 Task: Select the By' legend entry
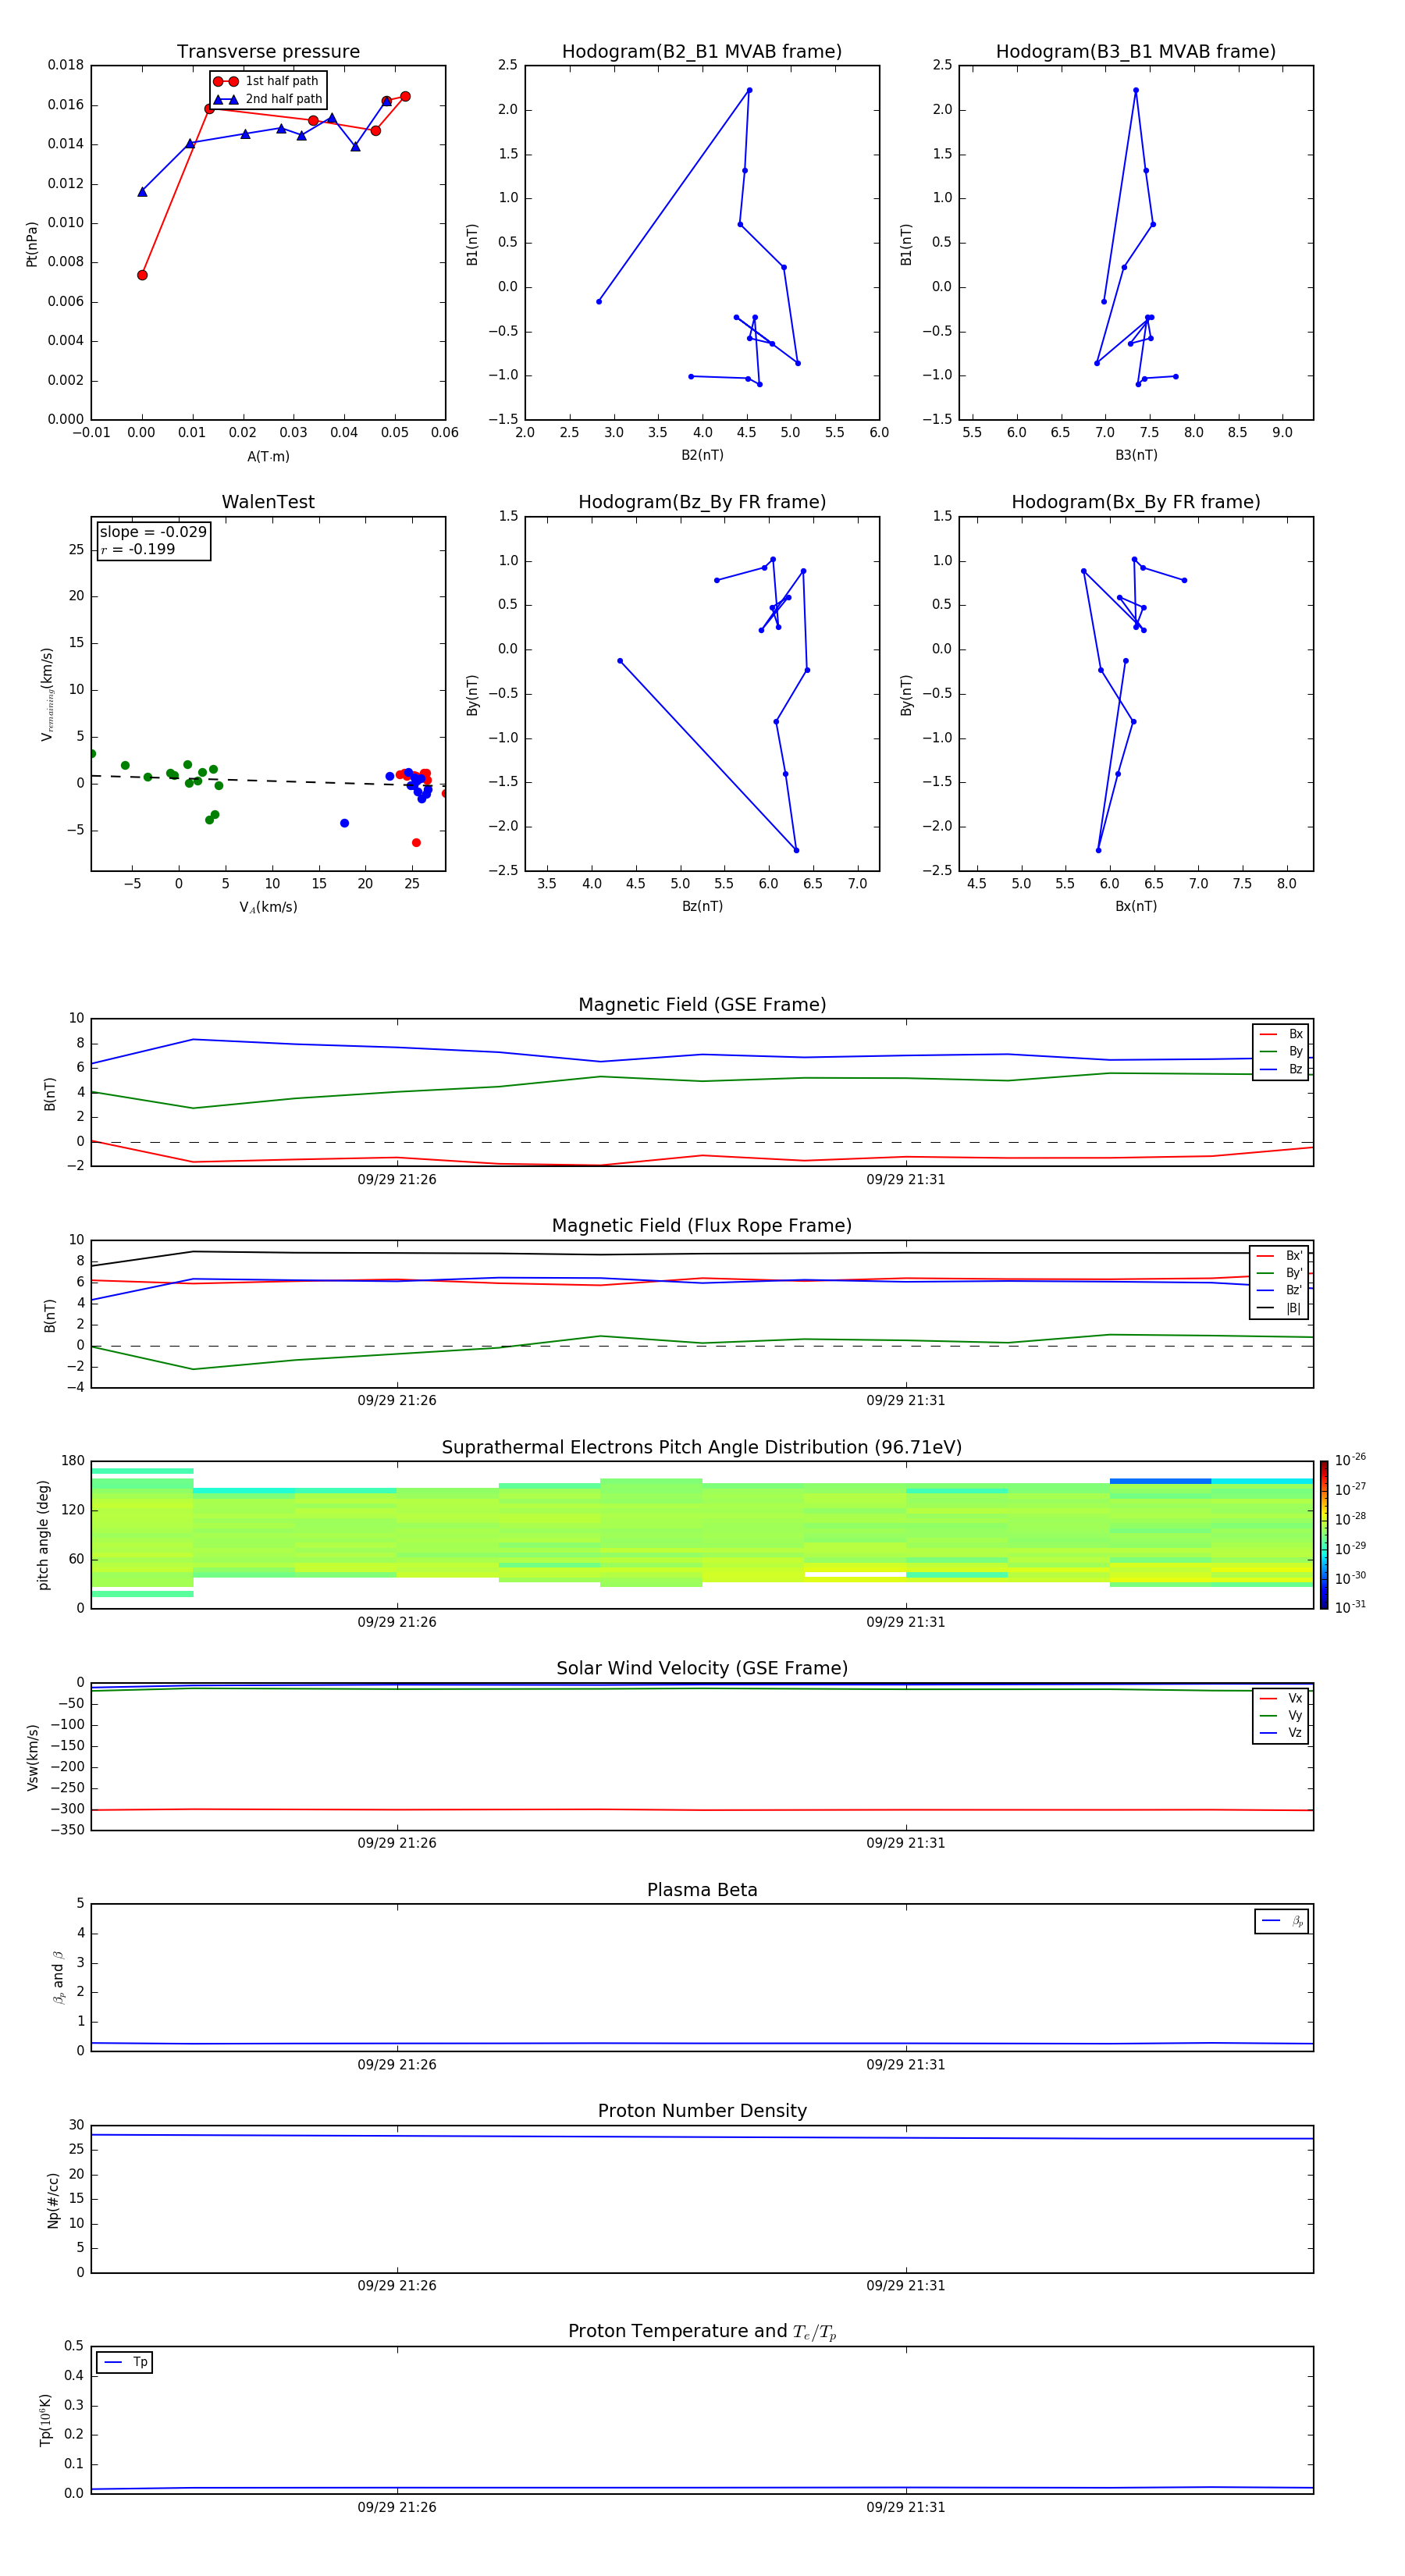click(x=1279, y=1273)
